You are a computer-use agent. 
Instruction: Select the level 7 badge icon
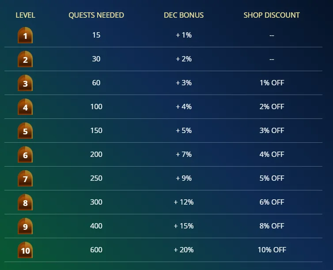pyautogui.click(x=25, y=178)
